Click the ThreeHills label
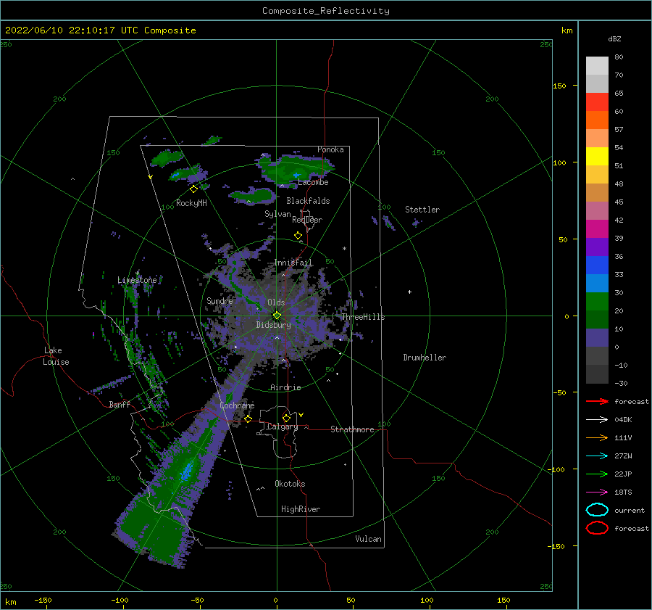 [363, 317]
